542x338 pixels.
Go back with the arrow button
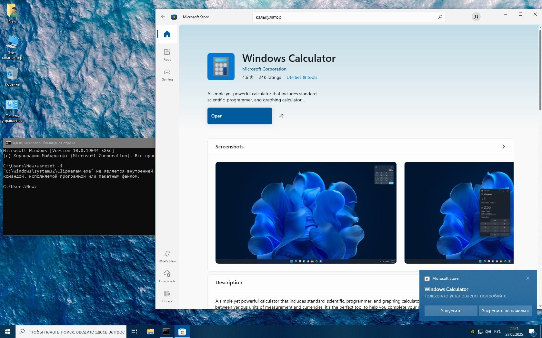(x=163, y=17)
